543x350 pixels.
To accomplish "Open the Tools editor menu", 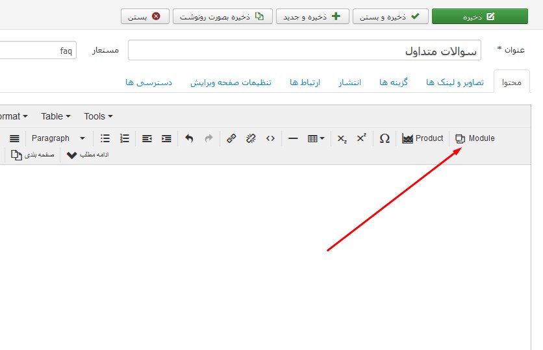I will pos(98,116).
